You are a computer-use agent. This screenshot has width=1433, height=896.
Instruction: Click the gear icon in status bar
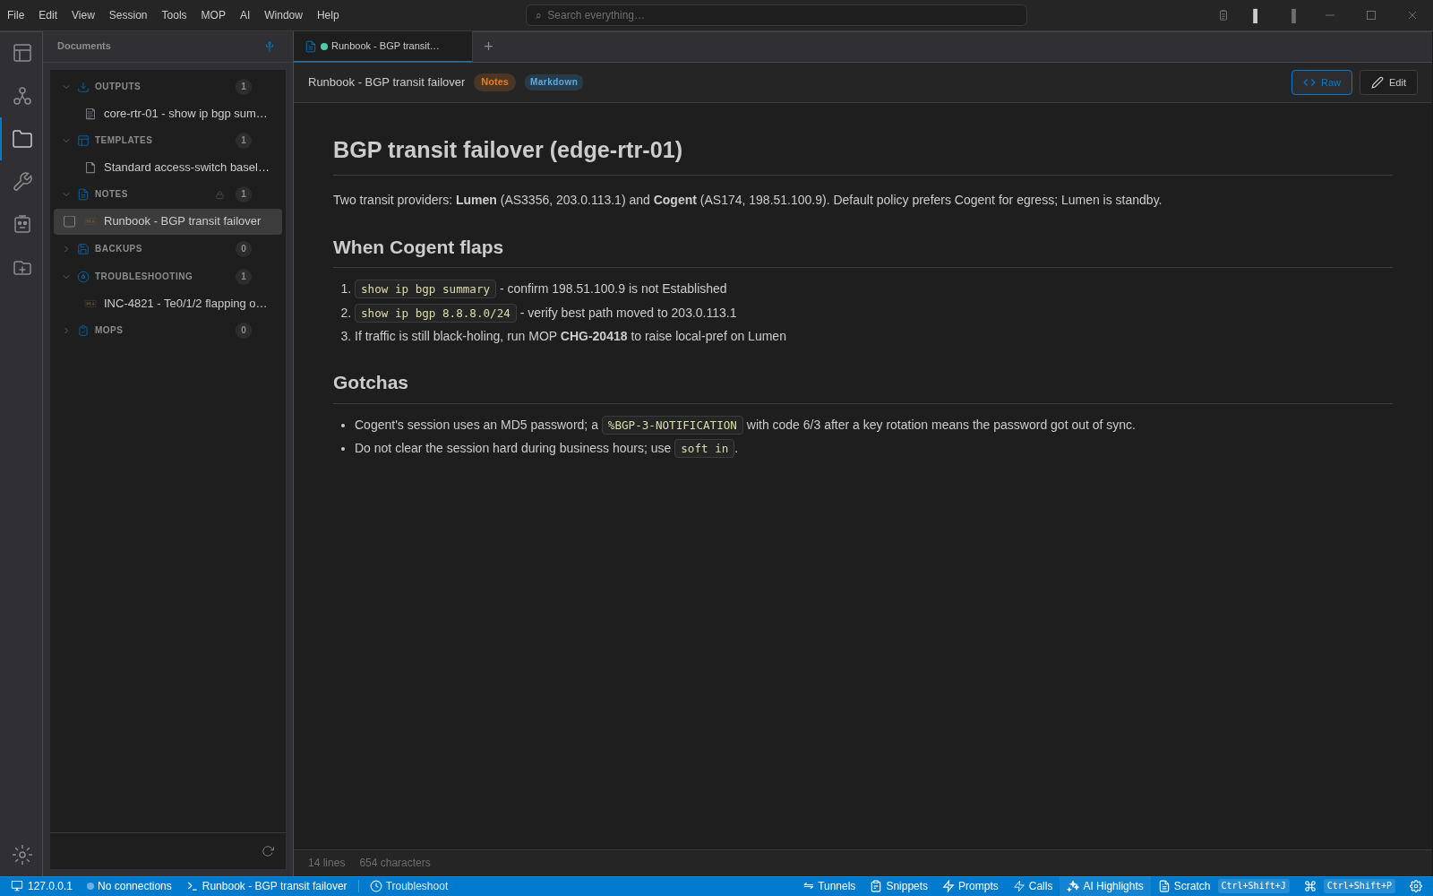1416,886
